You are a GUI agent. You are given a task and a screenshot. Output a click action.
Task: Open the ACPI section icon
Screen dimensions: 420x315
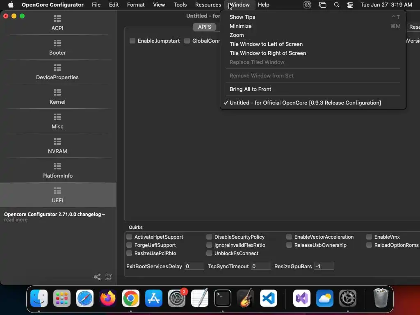57,18
